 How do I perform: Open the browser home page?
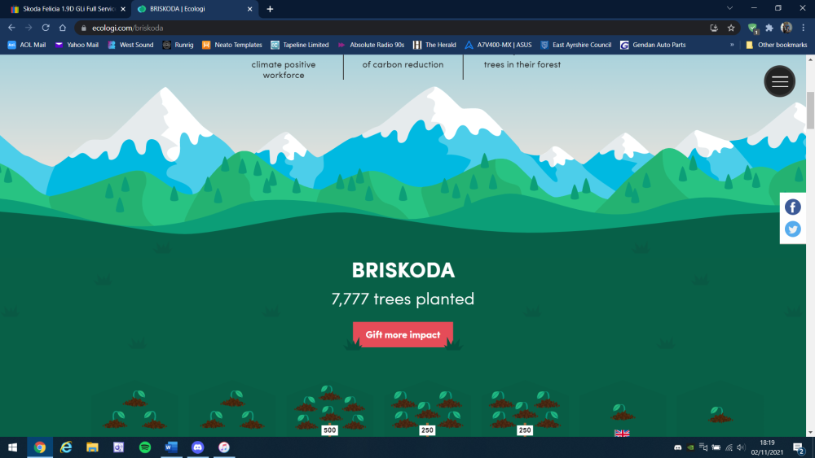[63, 28]
